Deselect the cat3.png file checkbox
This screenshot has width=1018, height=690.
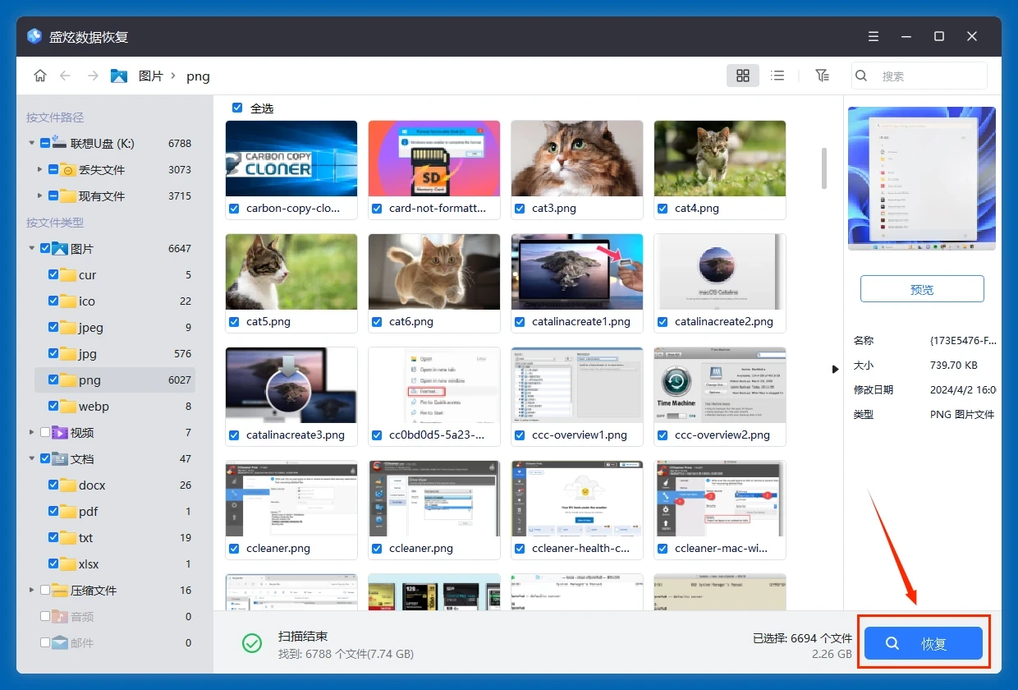tap(520, 209)
